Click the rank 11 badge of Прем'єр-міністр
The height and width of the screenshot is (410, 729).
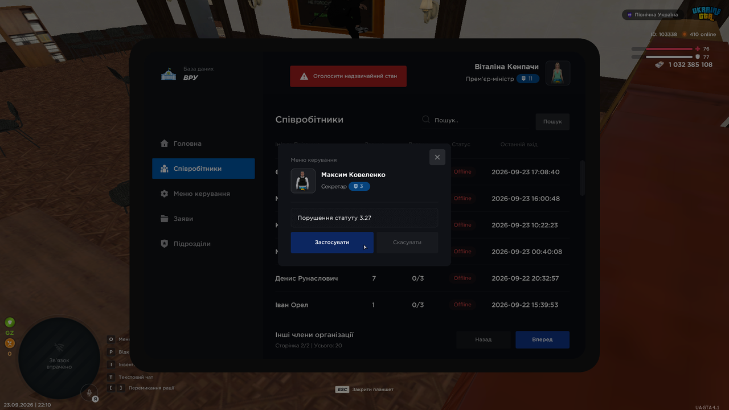pos(528,79)
